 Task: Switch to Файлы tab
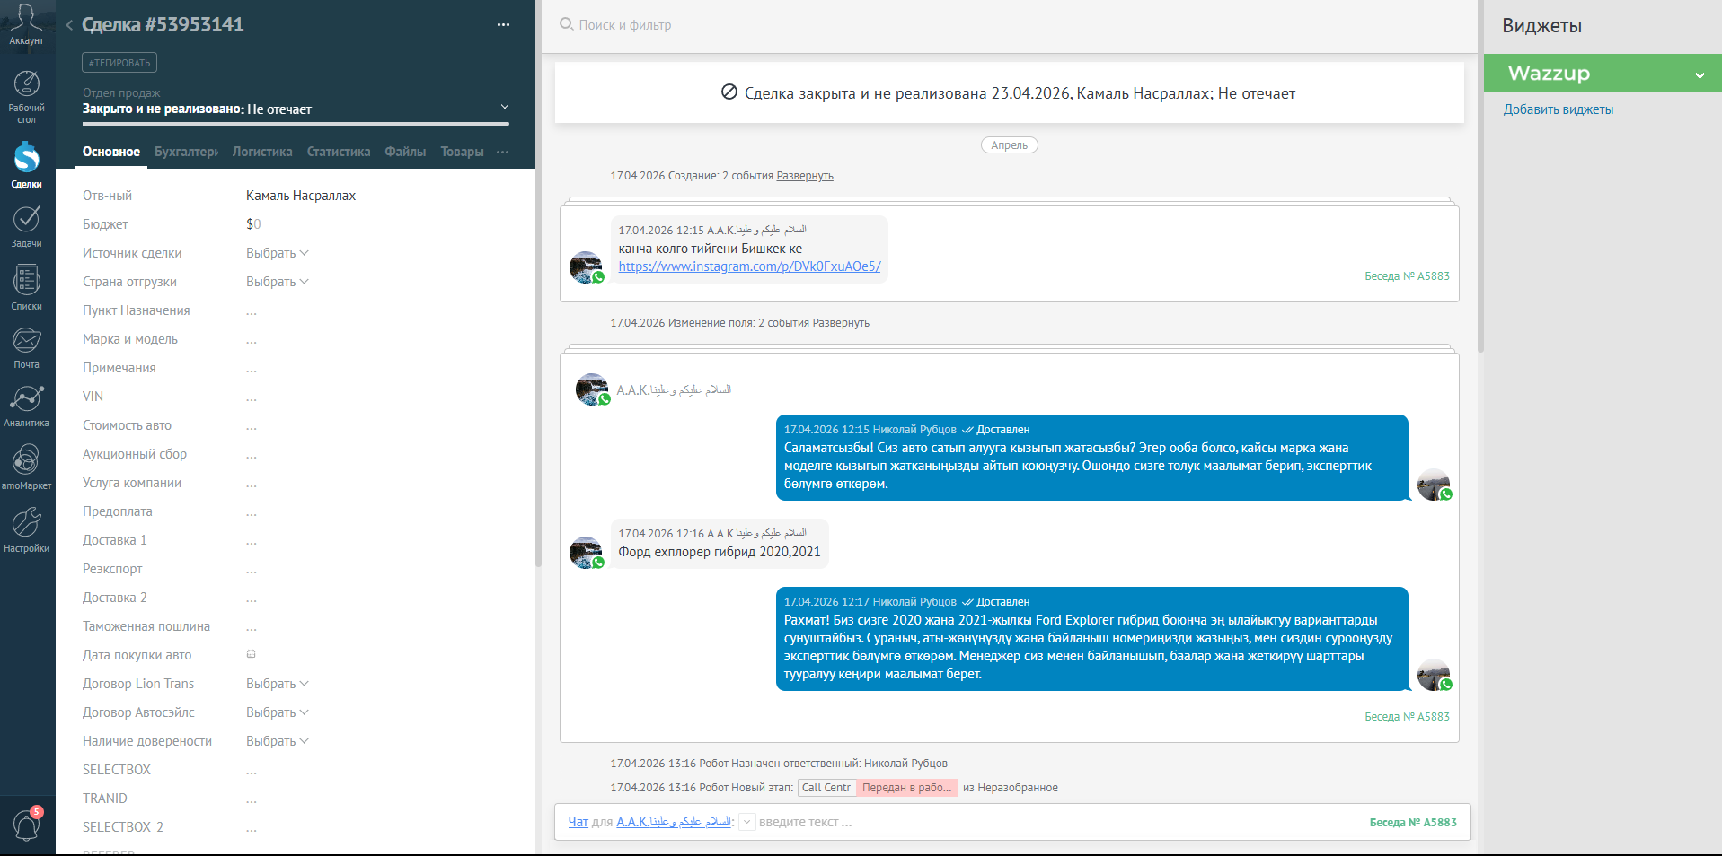coord(405,152)
